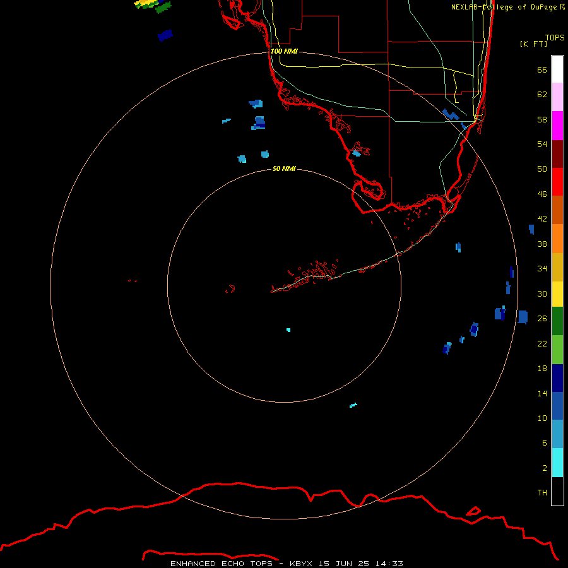Viewport: 568px width, 568px height.
Task: Click the light pink swatch near 62
Action: click(557, 97)
